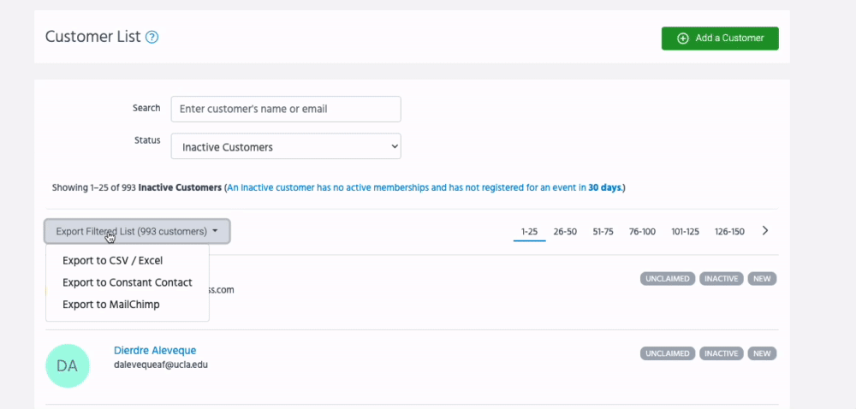The image size is (856, 409).
Task: Click the 30 days link in description
Action: [x=604, y=187]
